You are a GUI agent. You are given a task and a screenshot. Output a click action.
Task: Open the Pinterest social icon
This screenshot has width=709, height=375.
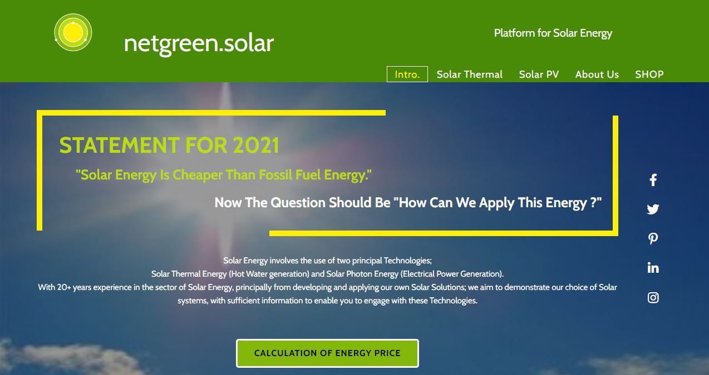653,238
